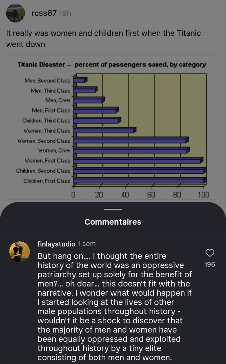This screenshot has width=226, height=364.
Task: Open rcss67's profile picture
Action: pos(16,13)
